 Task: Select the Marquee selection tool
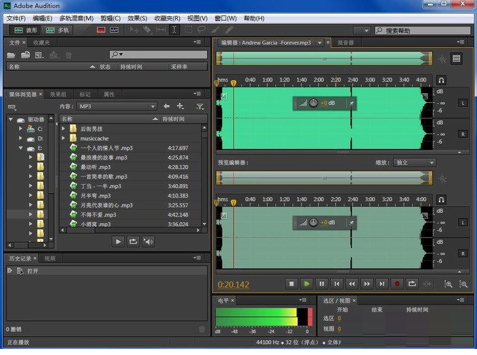tap(189, 30)
